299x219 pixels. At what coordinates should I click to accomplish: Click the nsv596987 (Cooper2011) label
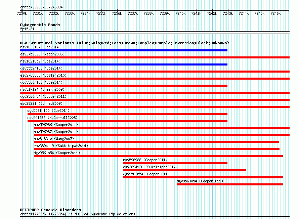[56, 132]
